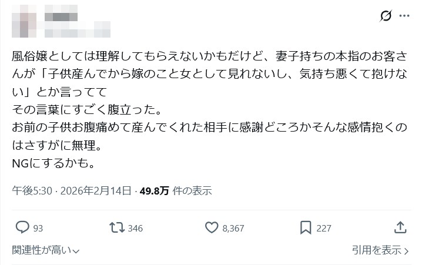This screenshot has width=422, height=265.
Task: Bookmark the post with the bookmark icon
Action: click(x=306, y=227)
